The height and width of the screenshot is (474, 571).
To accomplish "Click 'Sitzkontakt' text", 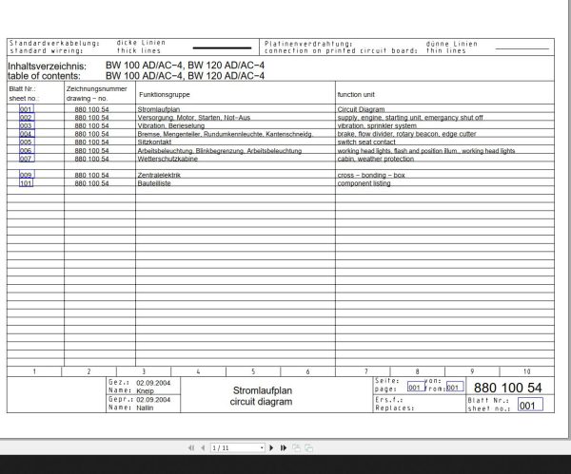I will [x=154, y=142].
